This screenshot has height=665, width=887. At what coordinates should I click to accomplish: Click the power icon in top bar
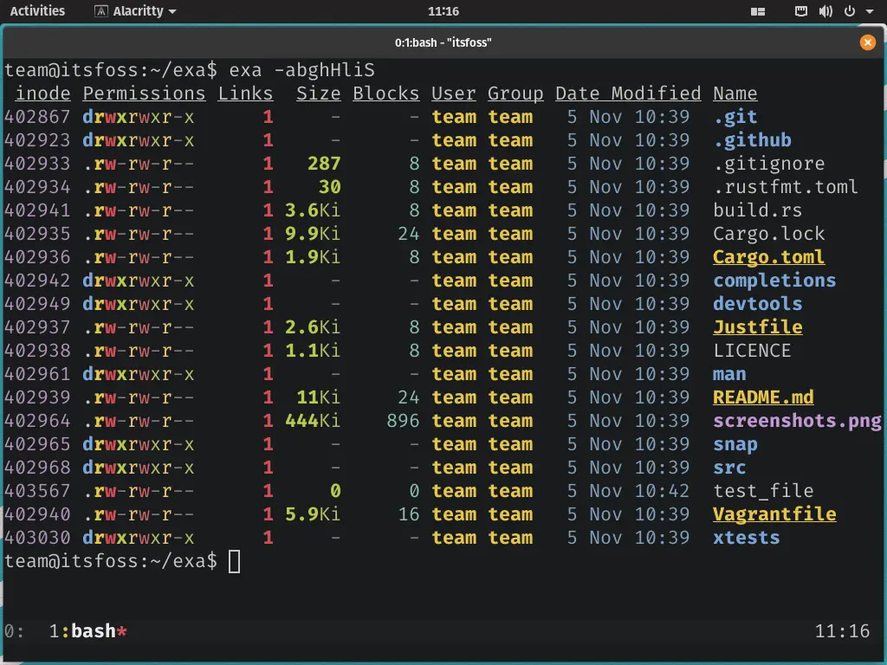[848, 11]
